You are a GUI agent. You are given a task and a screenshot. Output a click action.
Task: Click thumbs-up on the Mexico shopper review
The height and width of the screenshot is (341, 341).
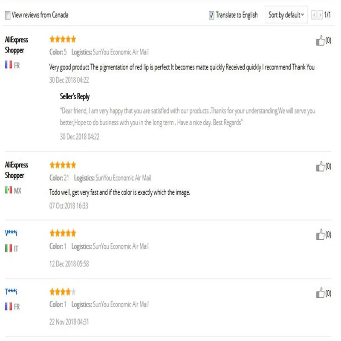coord(320,166)
